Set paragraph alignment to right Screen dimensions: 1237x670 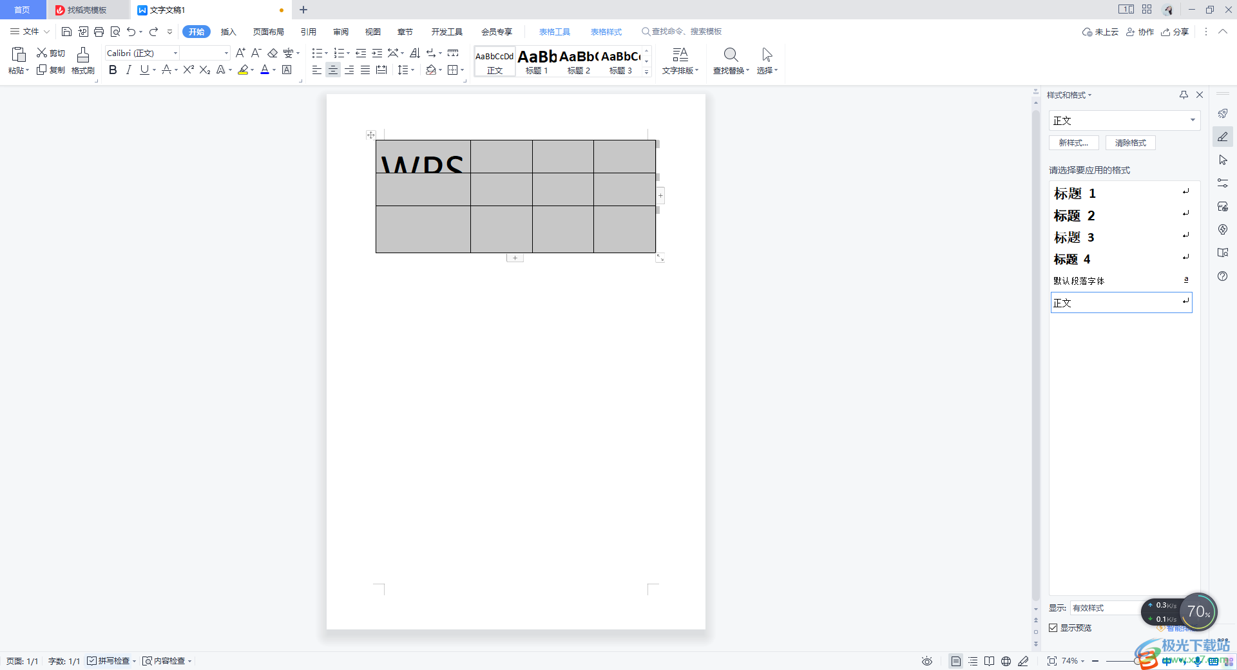click(349, 70)
